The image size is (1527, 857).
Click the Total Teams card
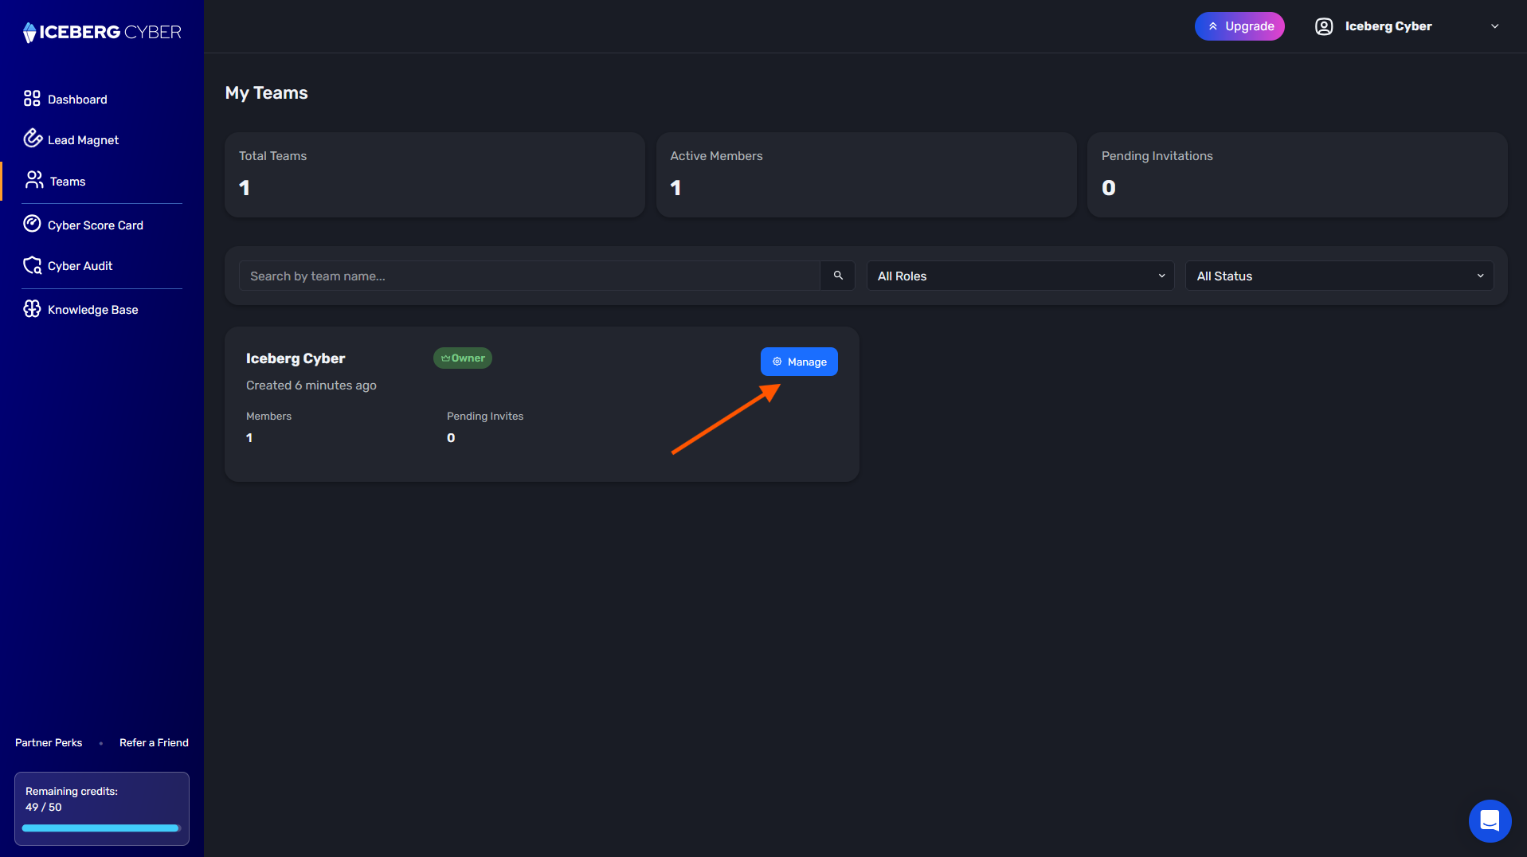pyautogui.click(x=435, y=174)
